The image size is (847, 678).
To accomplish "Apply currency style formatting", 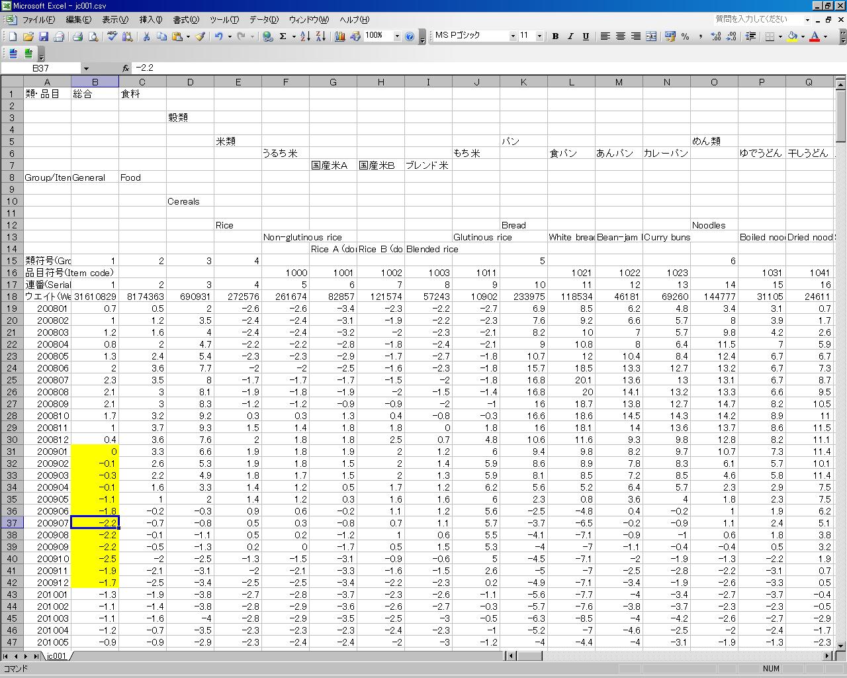I will coord(670,36).
